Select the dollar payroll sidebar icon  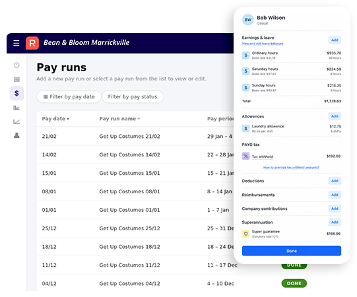(16, 93)
